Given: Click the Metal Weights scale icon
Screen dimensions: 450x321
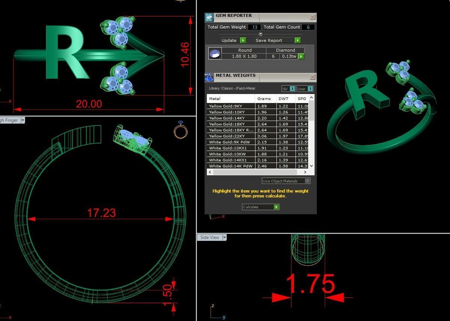Looking at the screenshot, I should [x=209, y=77].
